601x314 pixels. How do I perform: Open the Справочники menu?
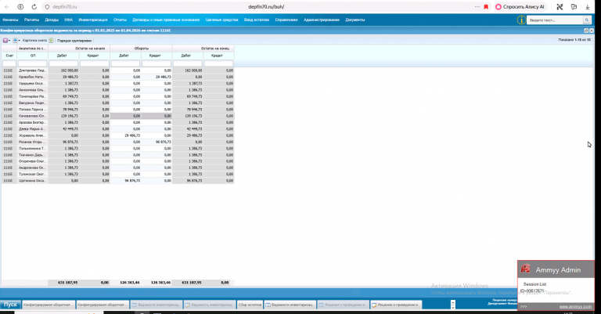point(286,20)
